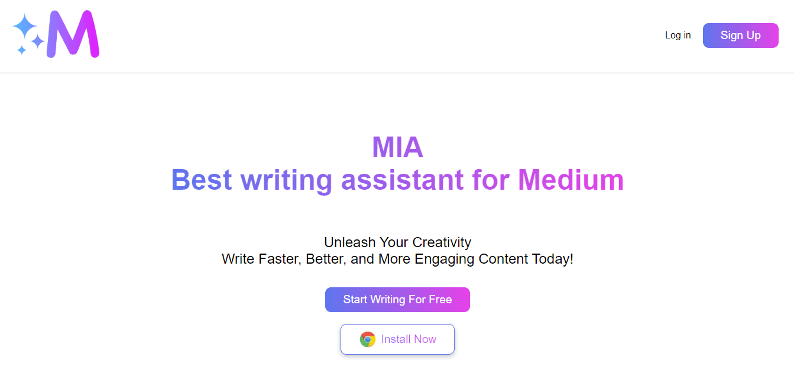Viewport: 794px width, 373px height.
Task: Click the Chrome icon inside the Install Now button
Action: pyautogui.click(x=368, y=339)
